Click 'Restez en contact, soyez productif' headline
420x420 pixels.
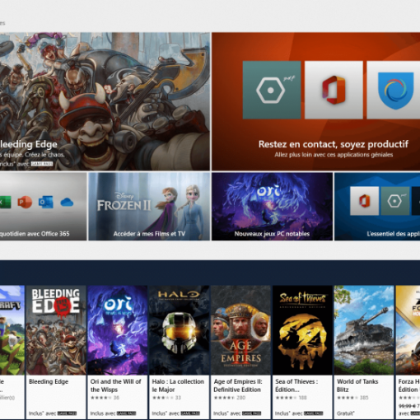[334, 144]
